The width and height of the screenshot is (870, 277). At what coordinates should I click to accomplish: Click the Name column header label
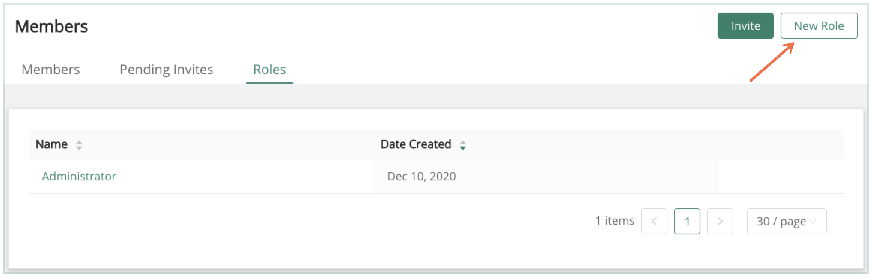(51, 144)
